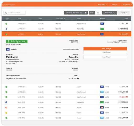Click Amex icon in the Invoice row
This screenshot has height=126, width=134.
coord(102,118)
